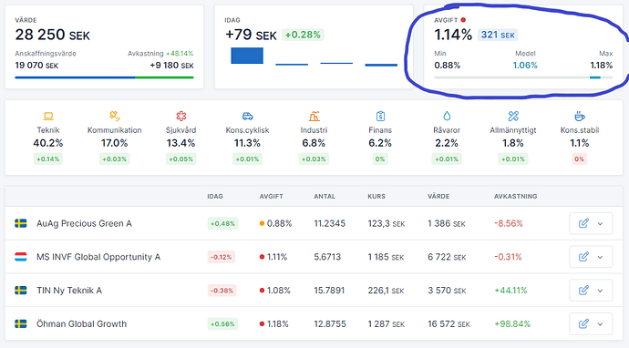
Task: Sort table by KURS column header
Action: pos(376,197)
